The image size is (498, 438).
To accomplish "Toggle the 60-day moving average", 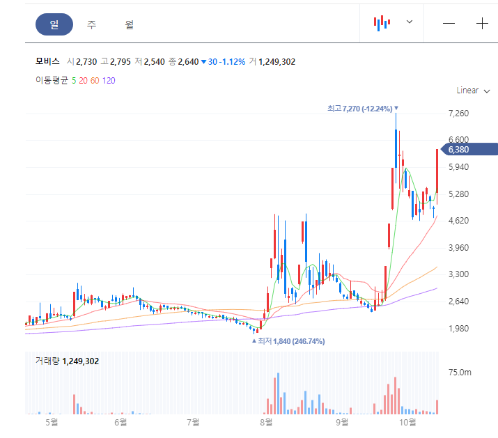I will pyautogui.click(x=95, y=81).
